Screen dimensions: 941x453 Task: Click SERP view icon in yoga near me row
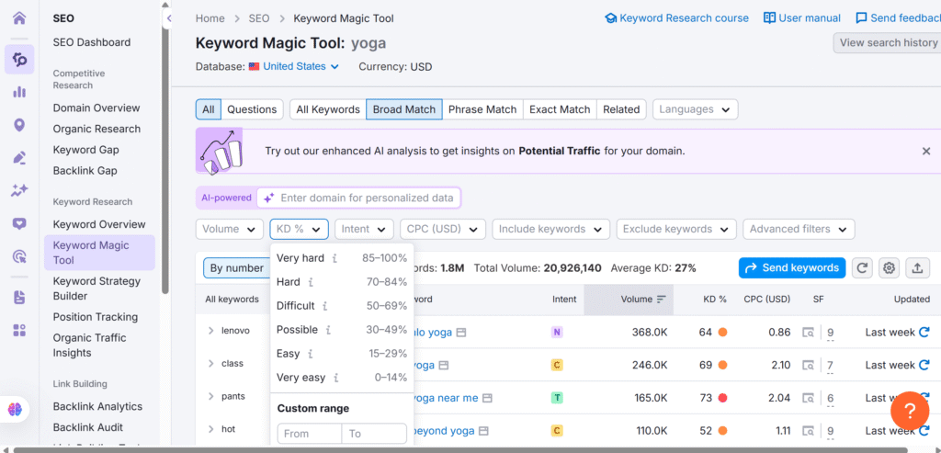click(809, 398)
